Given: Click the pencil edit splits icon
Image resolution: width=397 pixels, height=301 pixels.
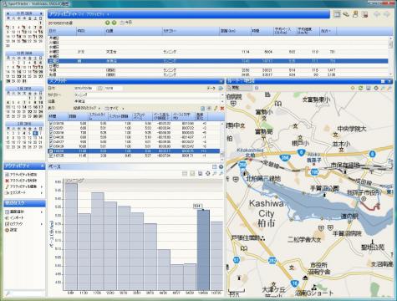Looking at the screenshot, I should click(216, 108).
